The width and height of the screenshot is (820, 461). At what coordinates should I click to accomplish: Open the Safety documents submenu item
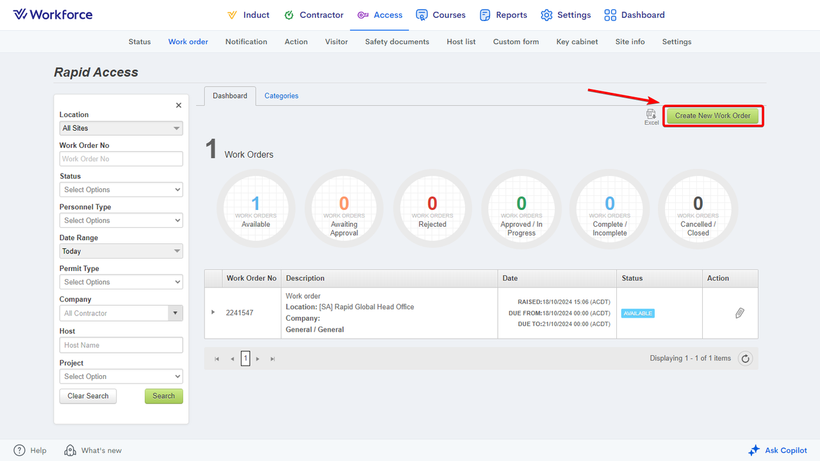(x=397, y=42)
